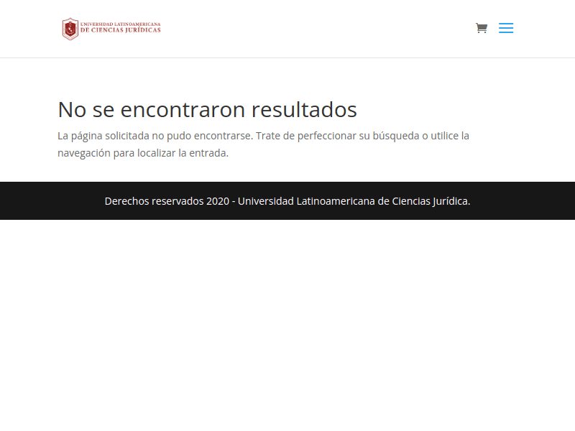Select the 'No se encontraron resultados' heading

tap(207, 110)
